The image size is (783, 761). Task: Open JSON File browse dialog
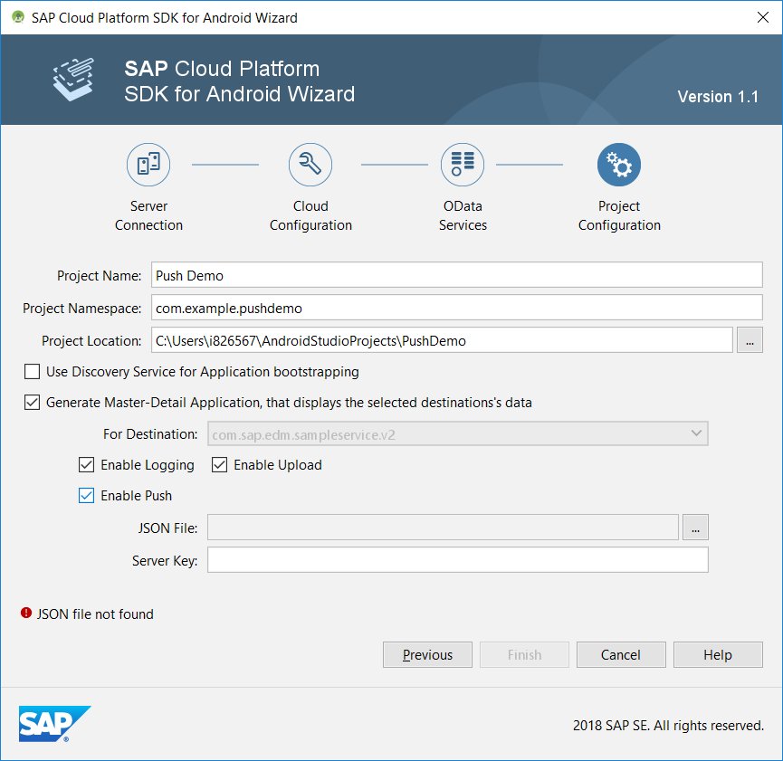(695, 527)
